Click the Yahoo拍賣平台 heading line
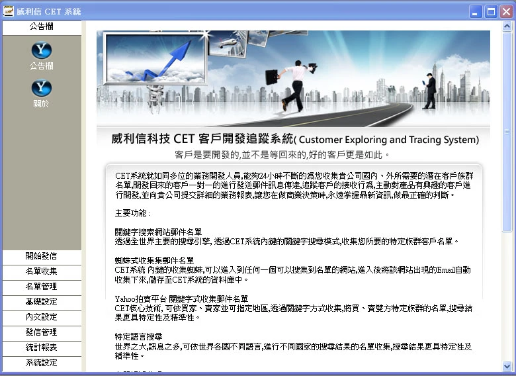The image size is (516, 376). pos(181,299)
